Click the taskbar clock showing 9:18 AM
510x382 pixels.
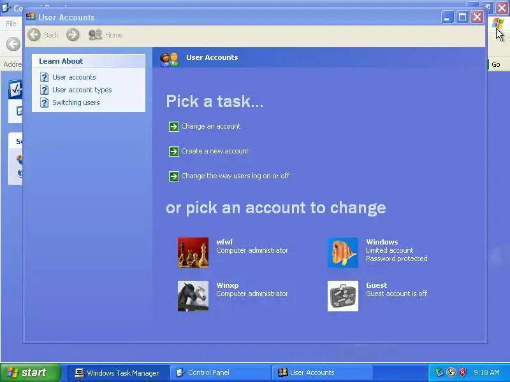[486, 372]
